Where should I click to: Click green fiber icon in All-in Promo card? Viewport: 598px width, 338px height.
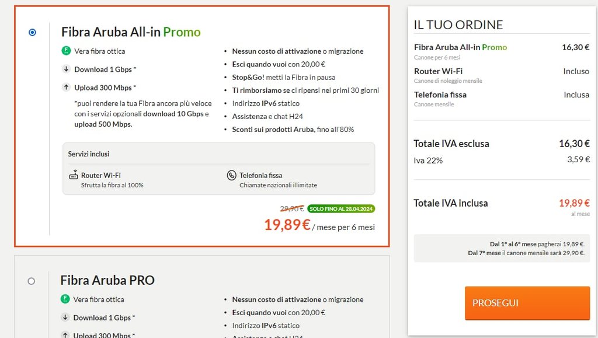[66, 51]
